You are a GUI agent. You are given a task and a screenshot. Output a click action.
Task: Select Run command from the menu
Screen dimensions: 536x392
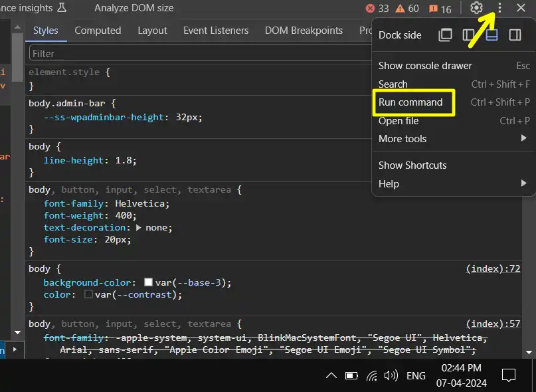click(x=413, y=102)
